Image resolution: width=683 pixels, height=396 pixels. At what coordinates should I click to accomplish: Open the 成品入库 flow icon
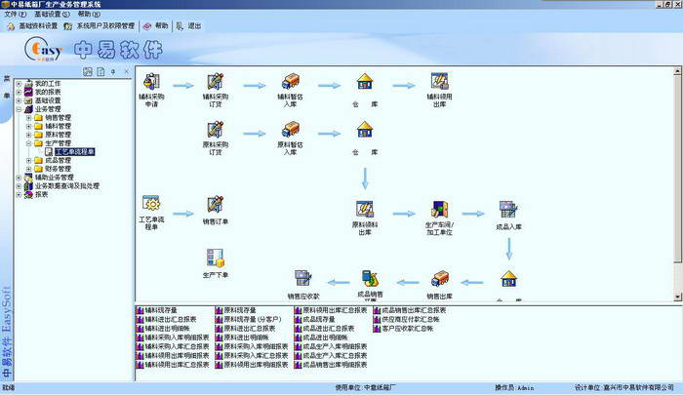pos(508,210)
